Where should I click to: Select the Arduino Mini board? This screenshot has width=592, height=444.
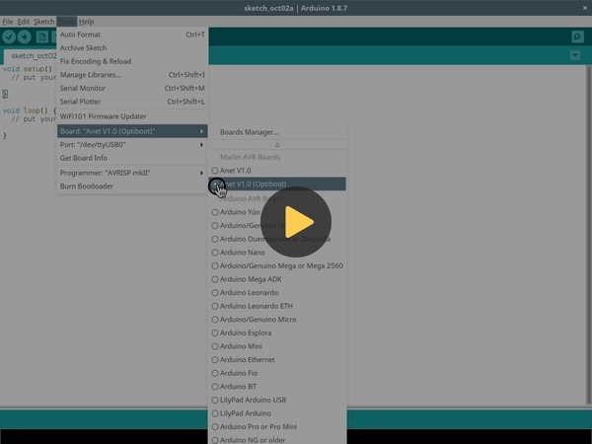click(x=277, y=346)
